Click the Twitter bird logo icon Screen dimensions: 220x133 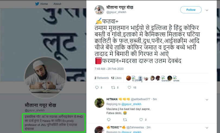(37, 4)
